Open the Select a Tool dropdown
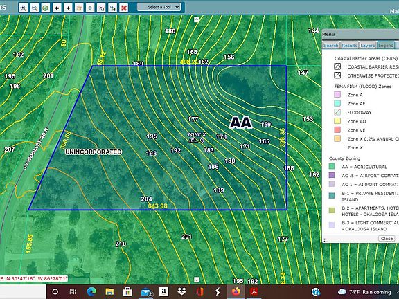This screenshot has width=399, height=299. click(159, 7)
